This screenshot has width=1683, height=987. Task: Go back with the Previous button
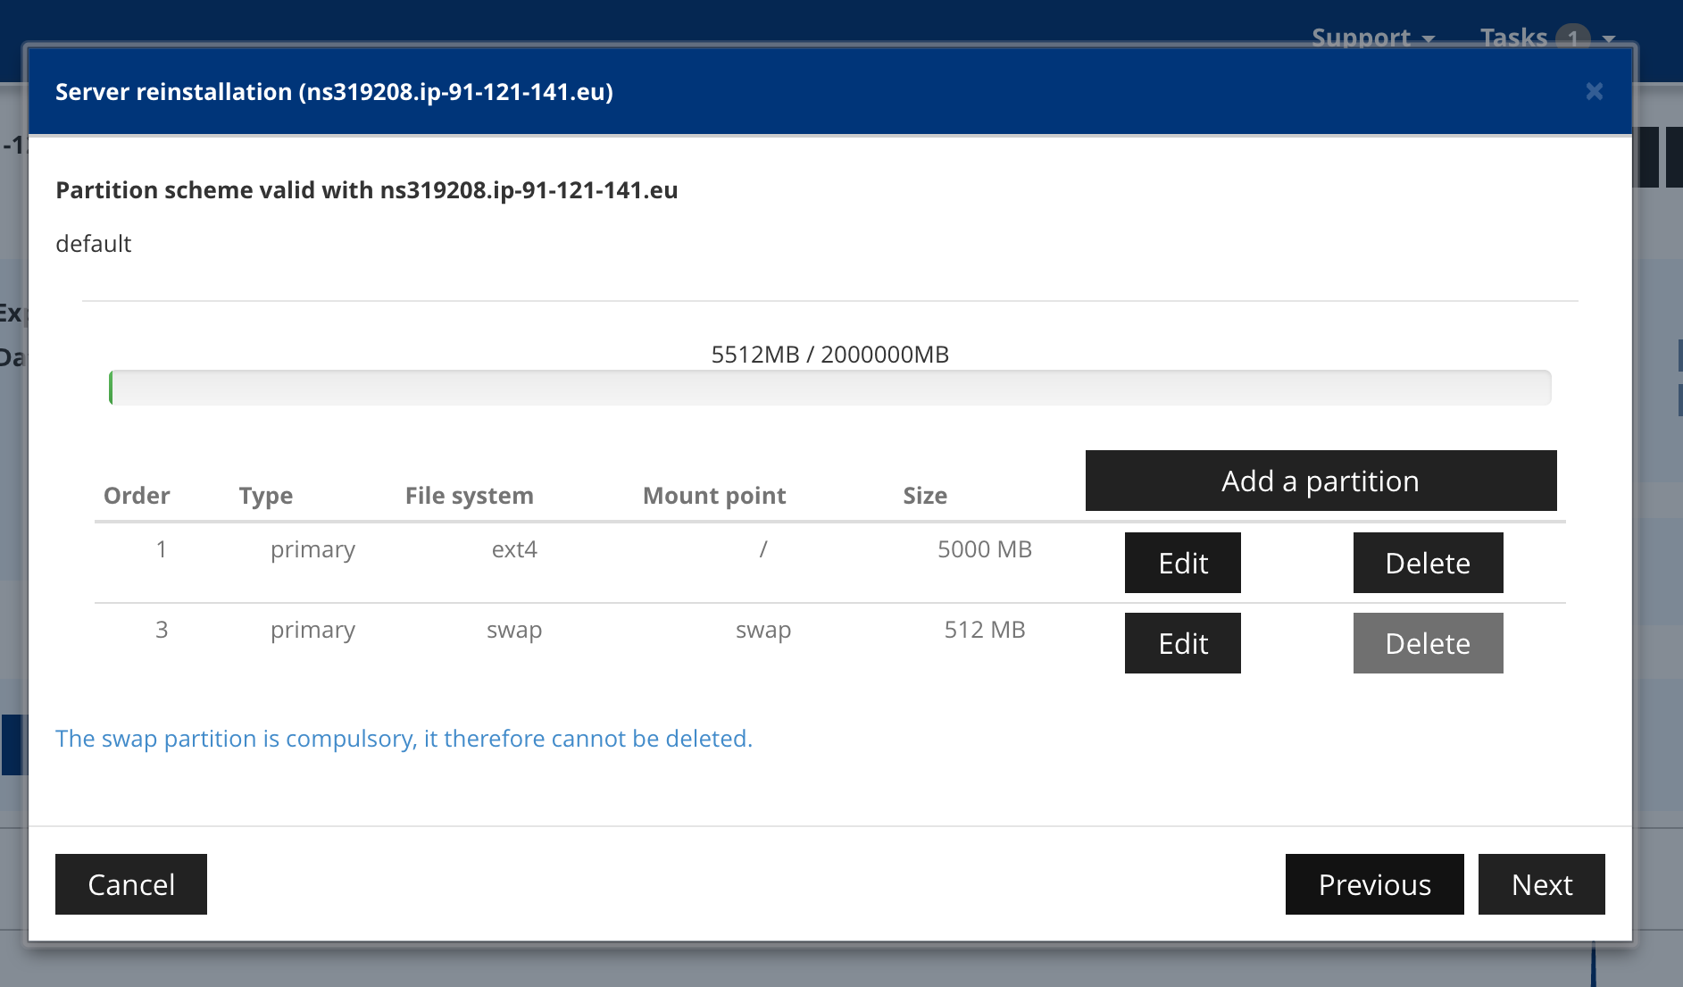tap(1373, 884)
